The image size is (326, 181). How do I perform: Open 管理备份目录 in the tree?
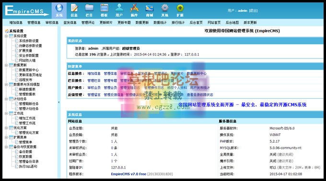[29, 161]
